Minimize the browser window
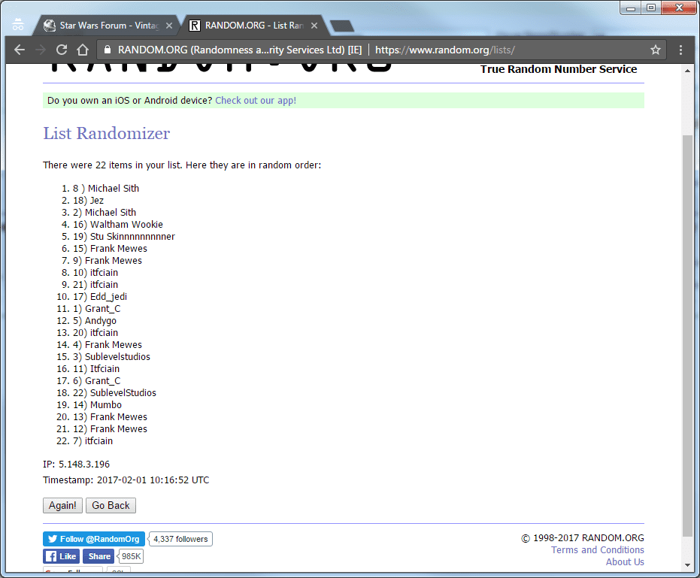The height and width of the screenshot is (578, 700). coord(630,8)
